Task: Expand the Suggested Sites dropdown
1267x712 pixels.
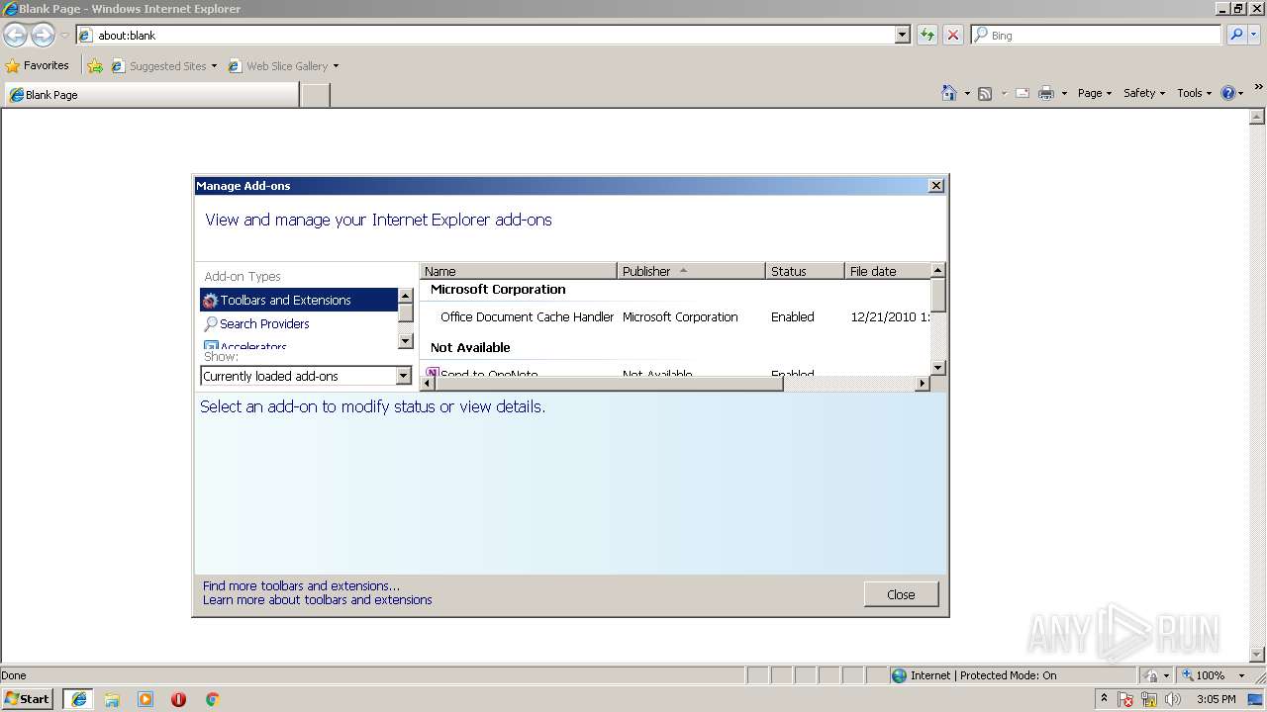Action: click(214, 66)
